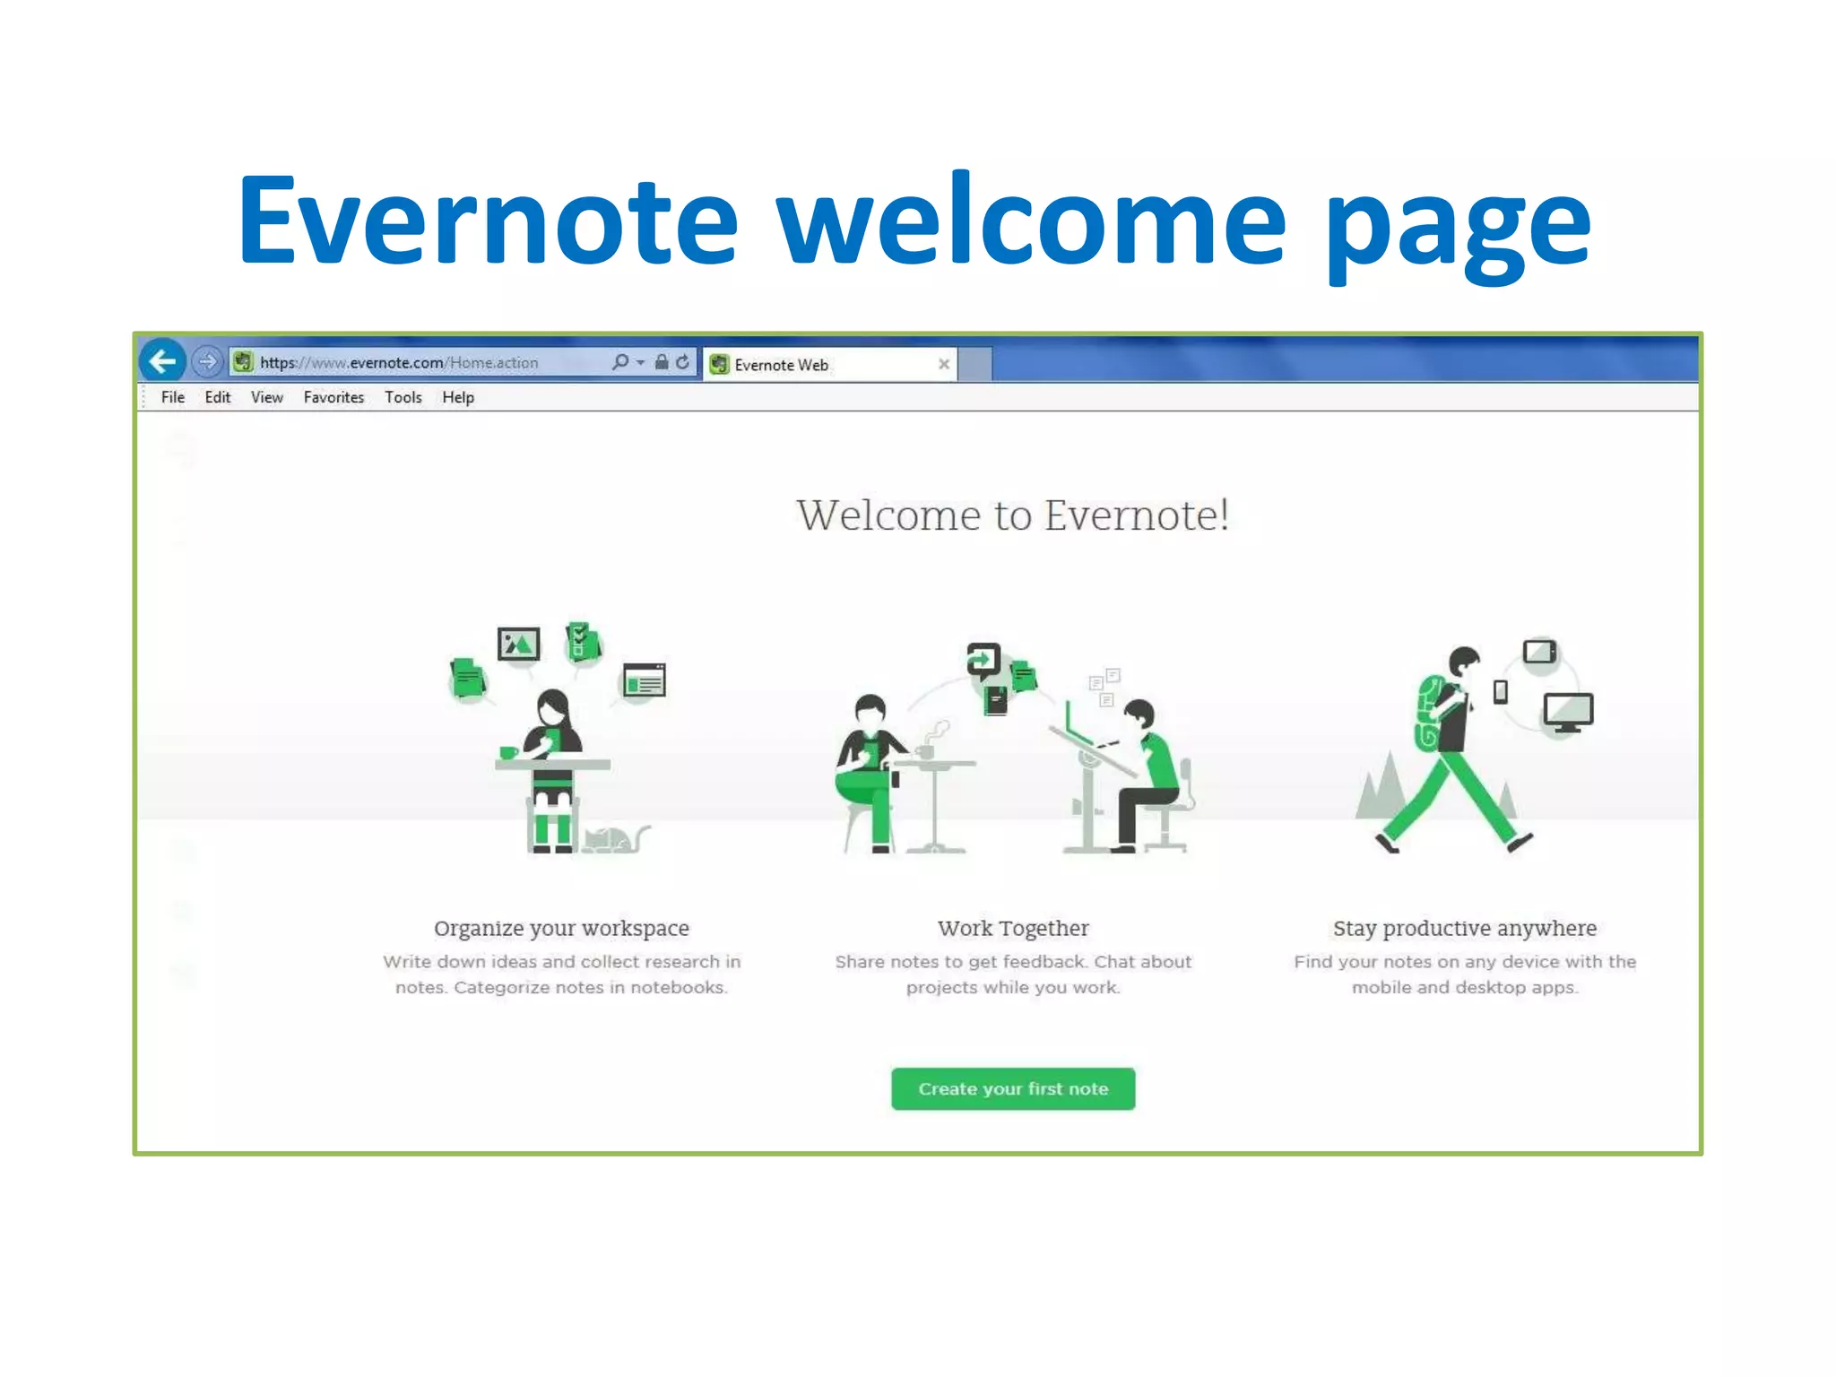Viewport: 1836px width, 1377px height.
Task: Click the Refresh page icon
Action: (x=683, y=362)
